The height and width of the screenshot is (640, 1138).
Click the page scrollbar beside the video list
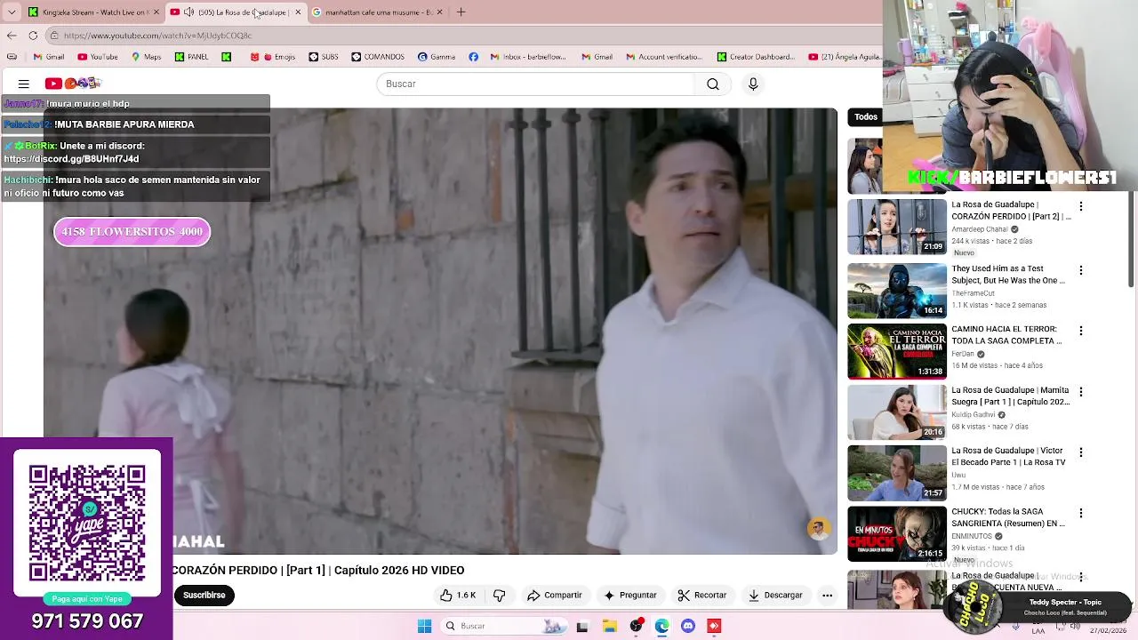tap(1132, 240)
